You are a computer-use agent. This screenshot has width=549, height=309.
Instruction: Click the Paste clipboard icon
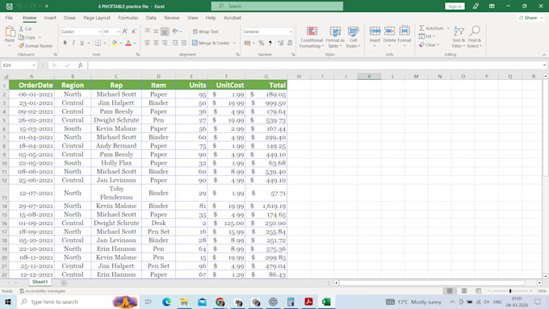click(x=10, y=32)
